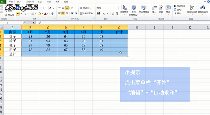Switch to the Formulas (公式) tab
This screenshot has height=115, width=210.
pos(40,2)
